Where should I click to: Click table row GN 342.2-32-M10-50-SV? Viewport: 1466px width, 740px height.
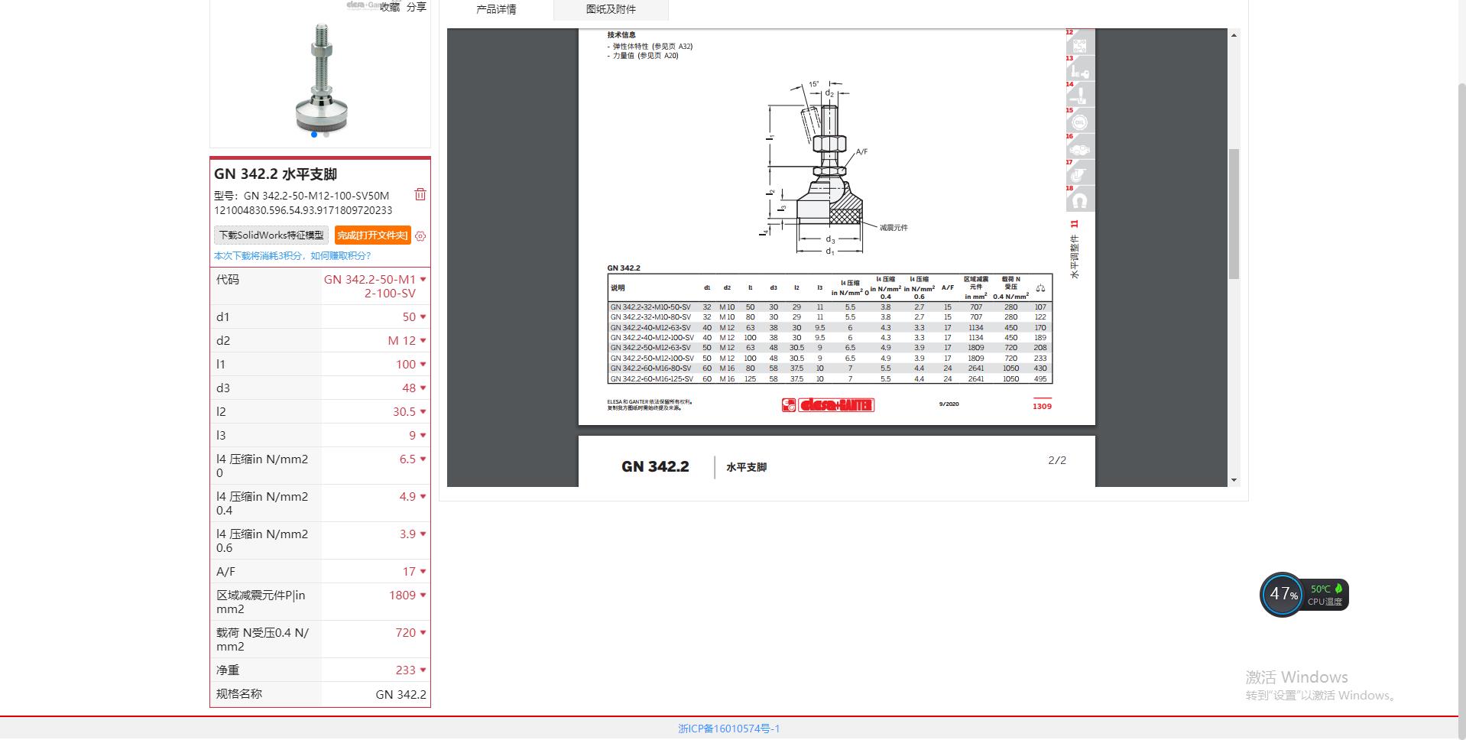(830, 307)
